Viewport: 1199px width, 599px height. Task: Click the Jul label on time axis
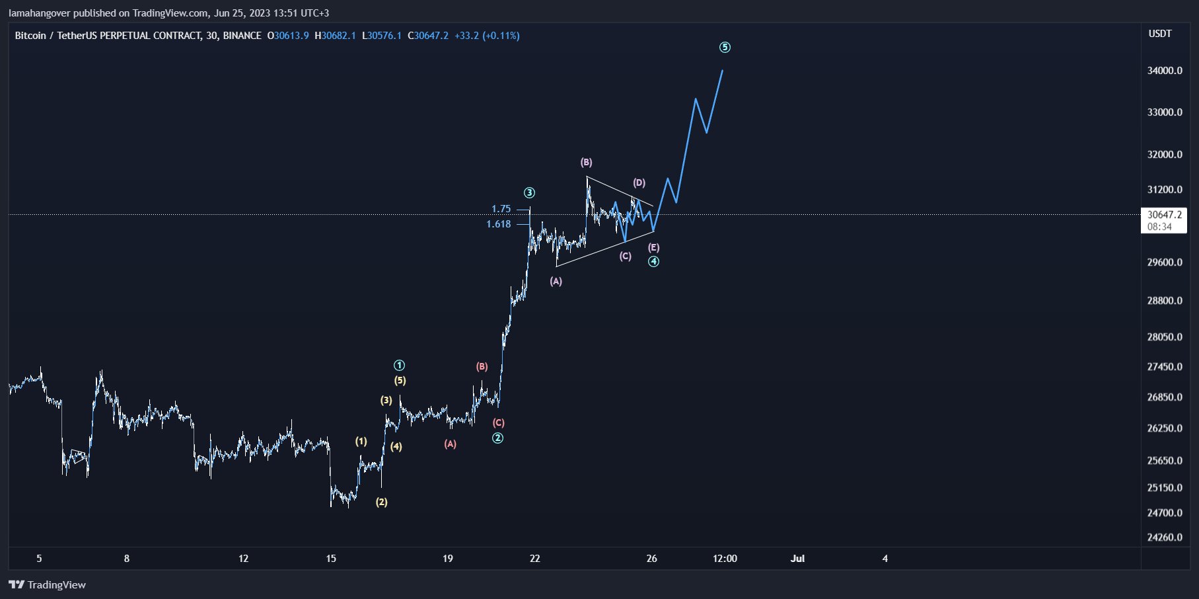798,559
